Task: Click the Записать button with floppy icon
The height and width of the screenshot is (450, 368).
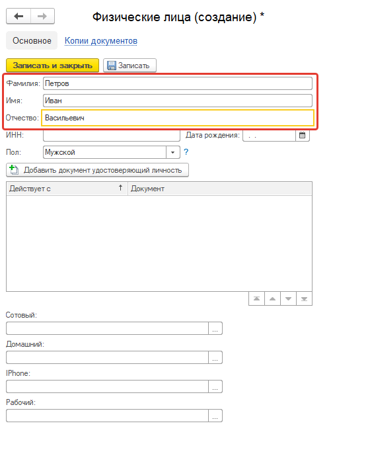Action: pos(129,66)
